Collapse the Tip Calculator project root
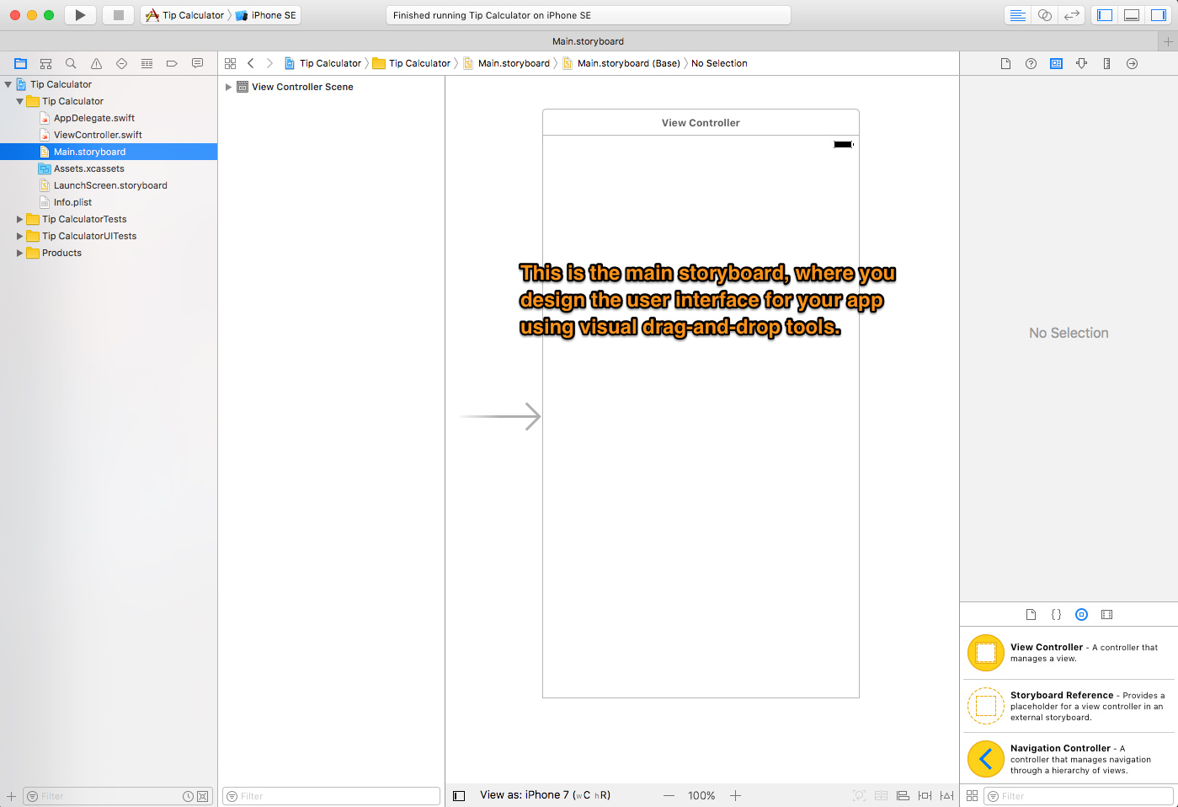 click(x=8, y=84)
